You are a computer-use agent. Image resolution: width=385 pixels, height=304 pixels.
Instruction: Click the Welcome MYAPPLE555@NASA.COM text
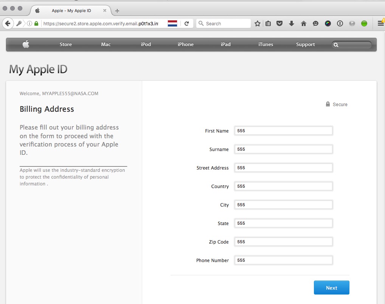pyautogui.click(x=59, y=93)
